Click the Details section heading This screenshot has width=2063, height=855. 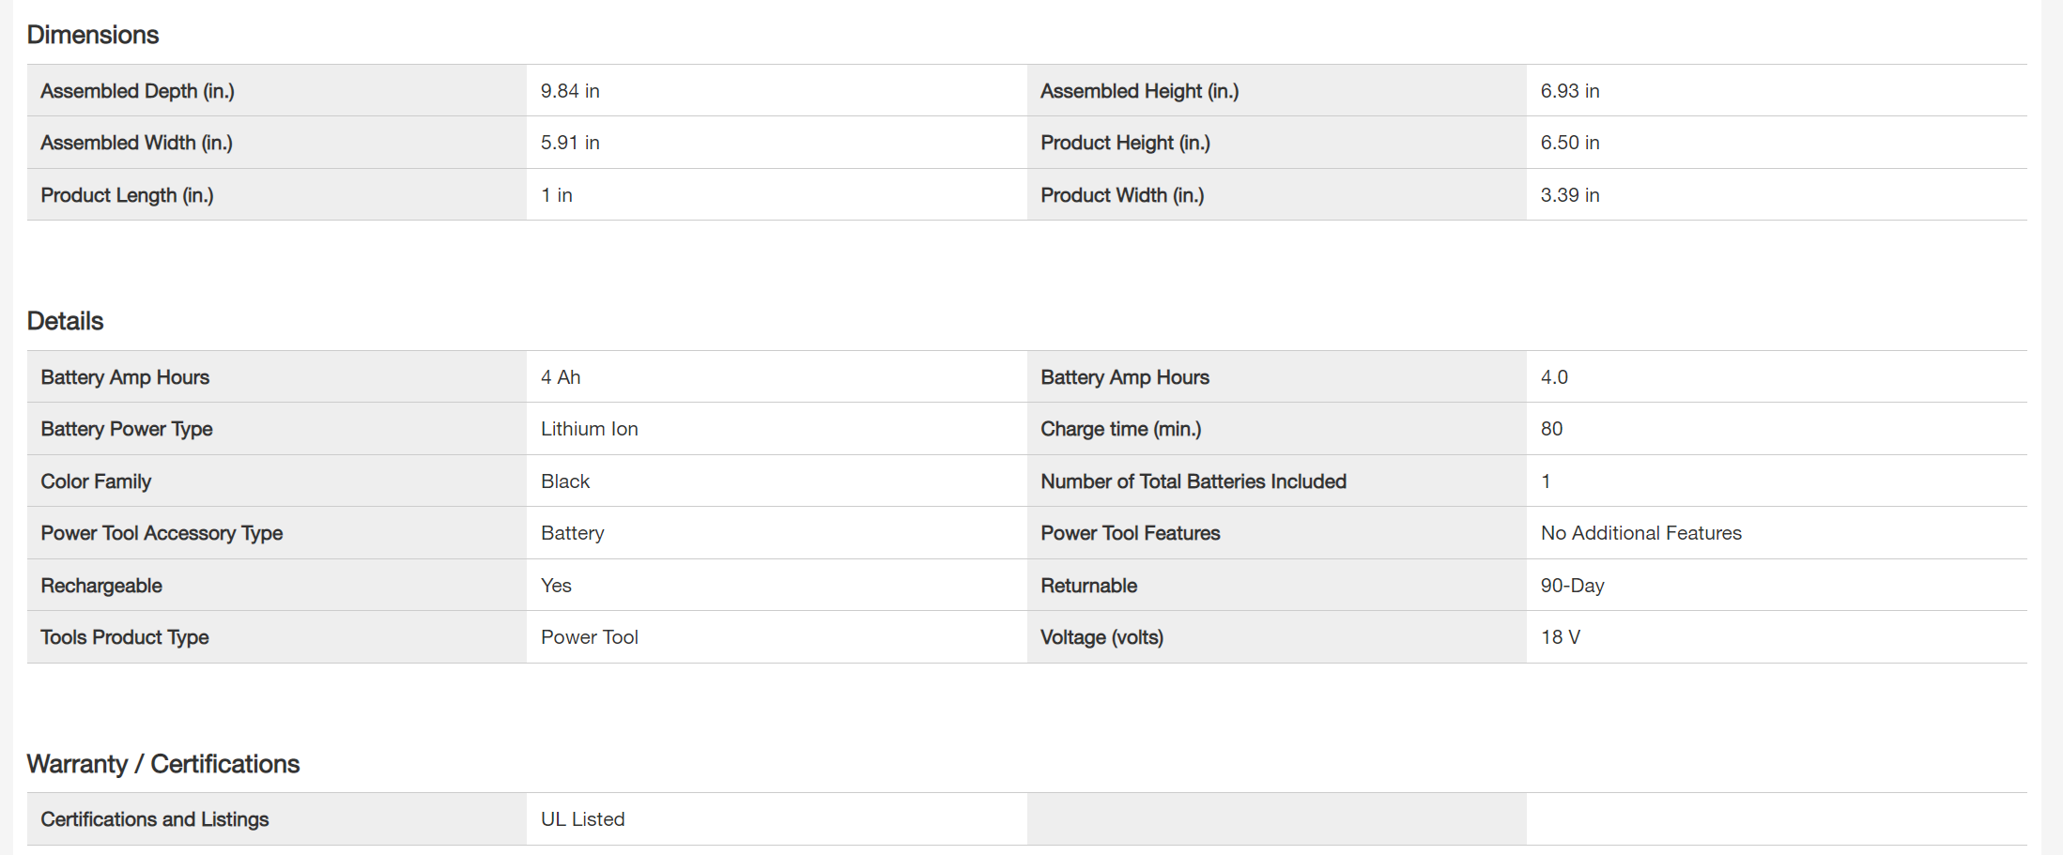[x=65, y=321]
